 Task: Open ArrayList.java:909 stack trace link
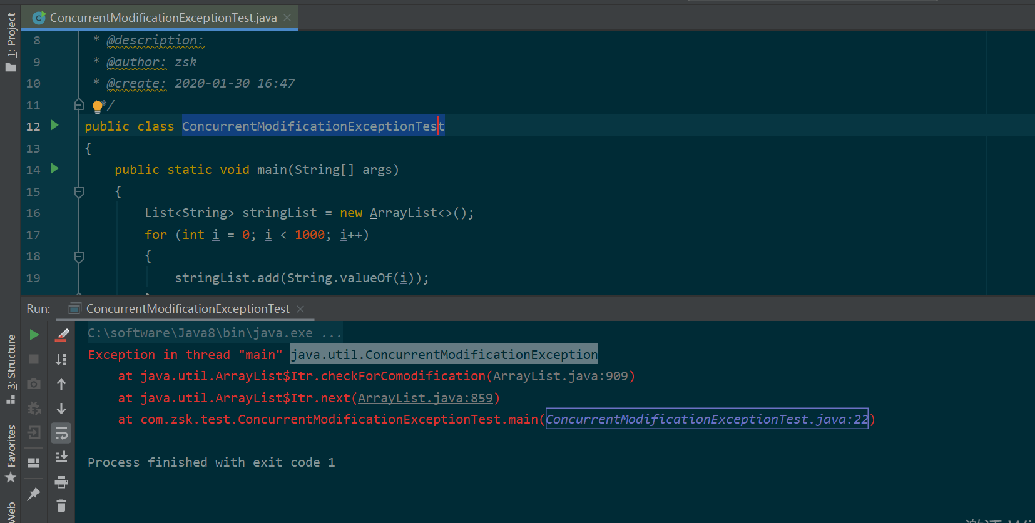pos(560,376)
